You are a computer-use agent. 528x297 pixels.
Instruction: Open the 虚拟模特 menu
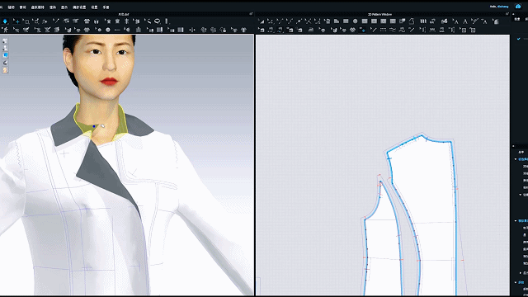pyautogui.click(x=37, y=7)
